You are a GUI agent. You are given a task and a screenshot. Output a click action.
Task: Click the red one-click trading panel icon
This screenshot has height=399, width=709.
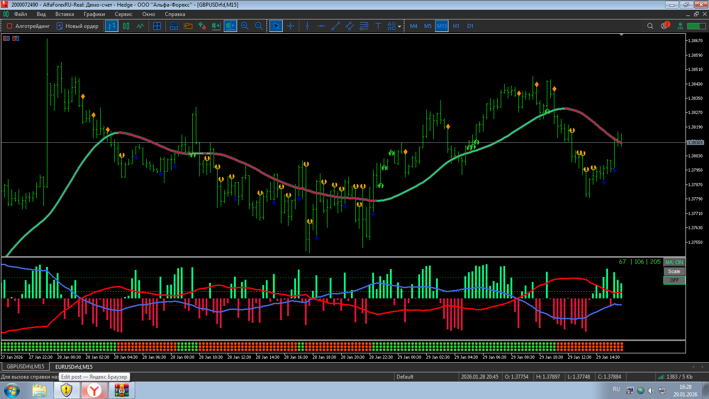click(6, 39)
